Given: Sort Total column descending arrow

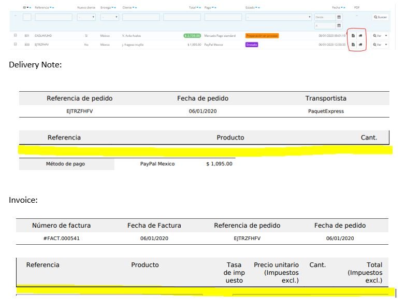Looking at the screenshot, I should [x=197, y=7].
